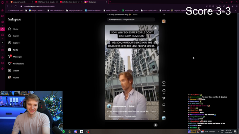Click the address bar URL
The height and width of the screenshot is (134, 239).
[x=39, y=6]
